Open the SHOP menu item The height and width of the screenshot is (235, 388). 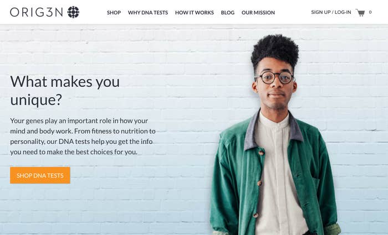click(x=114, y=13)
